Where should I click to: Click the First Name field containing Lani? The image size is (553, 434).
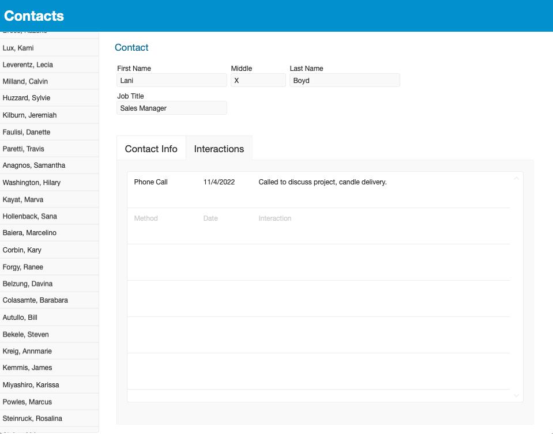(171, 80)
